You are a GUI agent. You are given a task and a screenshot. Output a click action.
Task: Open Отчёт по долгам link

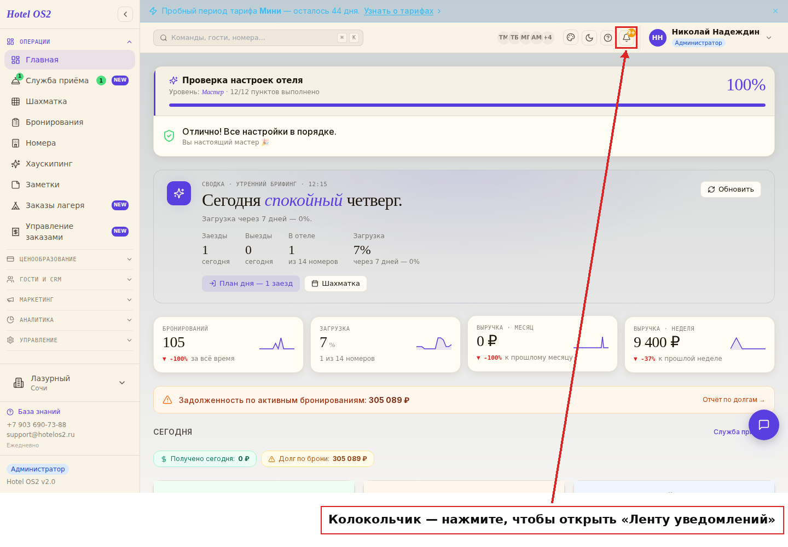click(733, 400)
